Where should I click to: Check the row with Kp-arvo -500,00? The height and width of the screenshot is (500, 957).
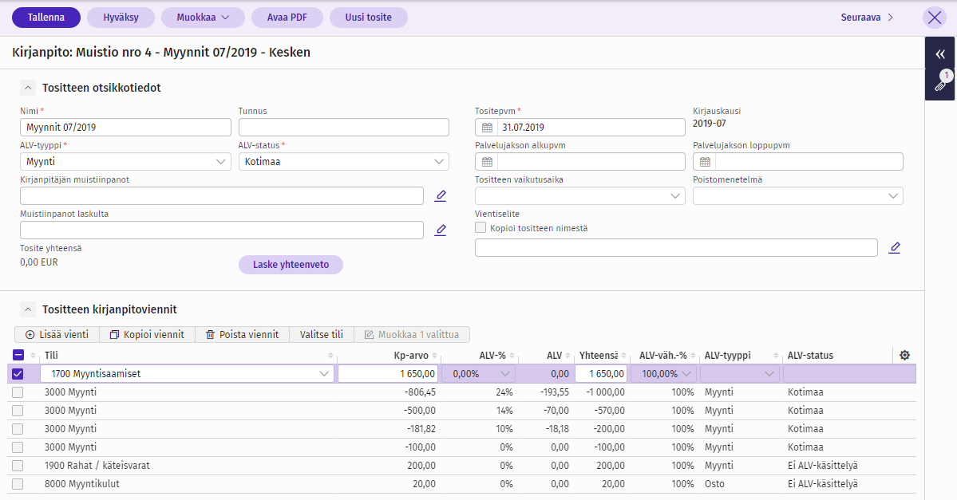point(18,411)
